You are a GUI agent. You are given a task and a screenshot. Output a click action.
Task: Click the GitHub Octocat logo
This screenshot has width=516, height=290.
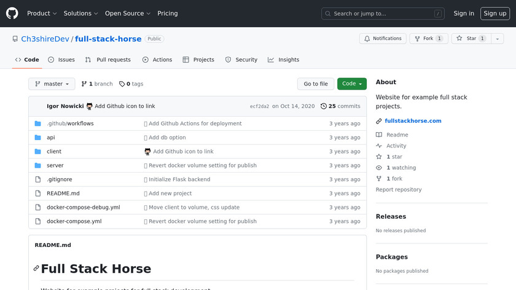click(x=12, y=14)
